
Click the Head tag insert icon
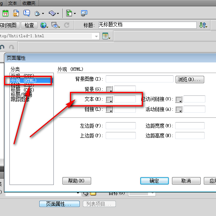click(37, 13)
